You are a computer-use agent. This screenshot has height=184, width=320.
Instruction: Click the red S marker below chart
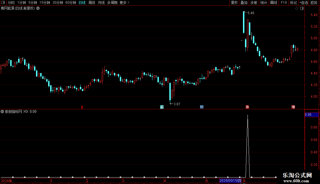pyautogui.click(x=82, y=107)
